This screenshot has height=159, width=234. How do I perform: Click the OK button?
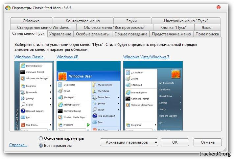[x=175, y=142]
